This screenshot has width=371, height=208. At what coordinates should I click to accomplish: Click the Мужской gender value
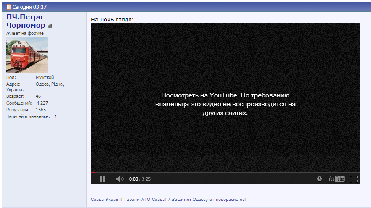click(45, 77)
